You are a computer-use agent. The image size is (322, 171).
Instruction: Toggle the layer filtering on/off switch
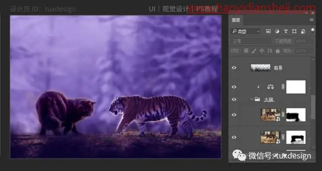(312, 31)
